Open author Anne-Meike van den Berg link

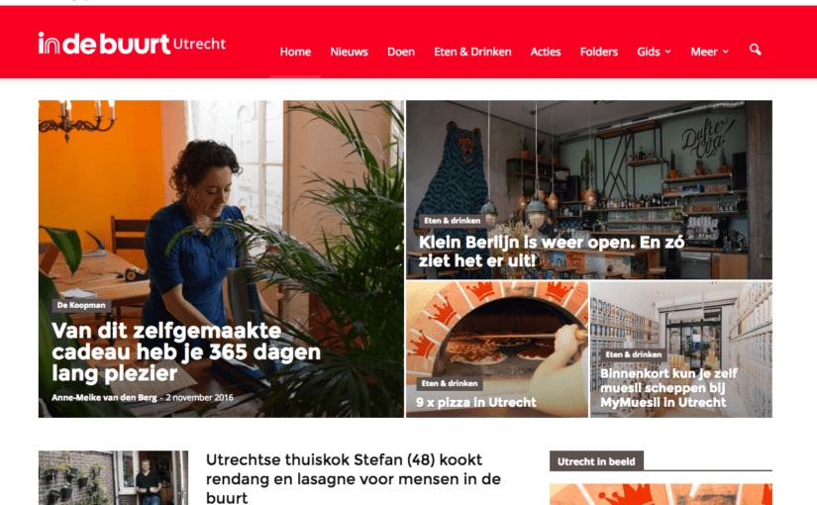pyautogui.click(x=104, y=398)
